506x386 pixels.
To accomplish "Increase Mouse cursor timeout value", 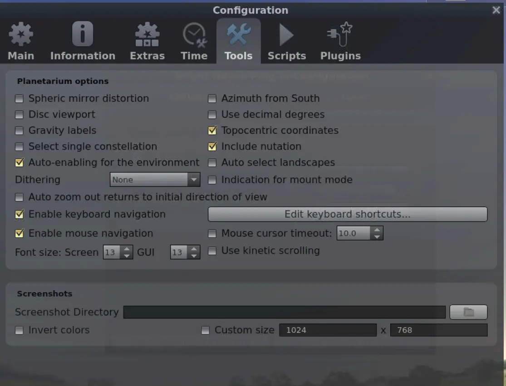I will coord(377,230).
